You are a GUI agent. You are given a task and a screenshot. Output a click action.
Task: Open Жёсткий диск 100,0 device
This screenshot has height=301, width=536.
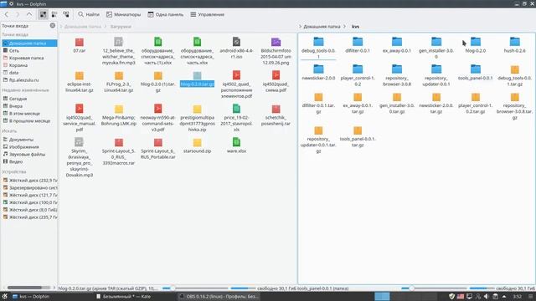point(29,202)
